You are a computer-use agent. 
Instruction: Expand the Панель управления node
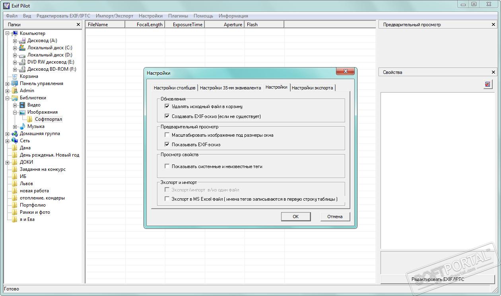pos(7,83)
